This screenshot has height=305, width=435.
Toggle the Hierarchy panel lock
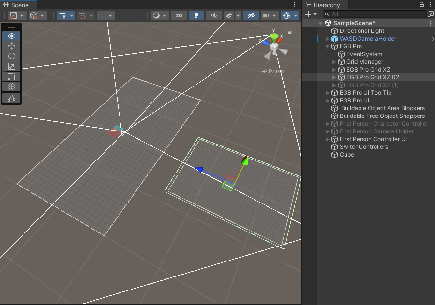click(x=421, y=4)
